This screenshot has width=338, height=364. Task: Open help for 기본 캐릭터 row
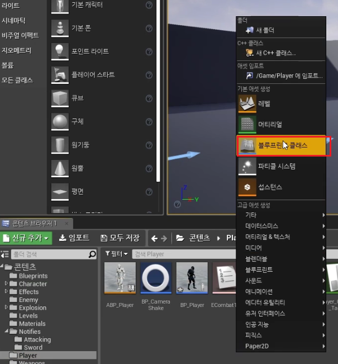(x=149, y=5)
